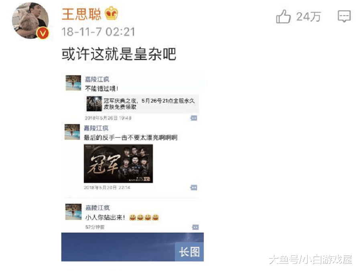357x271 pixels.
Task: Tap the comment icon beside 52分钟前
Action: point(195,227)
